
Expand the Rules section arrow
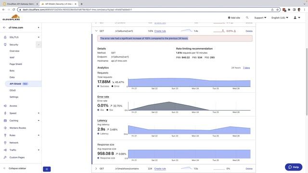click(38, 136)
